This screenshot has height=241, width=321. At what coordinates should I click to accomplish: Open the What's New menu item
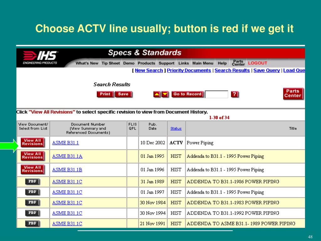click(x=87, y=63)
